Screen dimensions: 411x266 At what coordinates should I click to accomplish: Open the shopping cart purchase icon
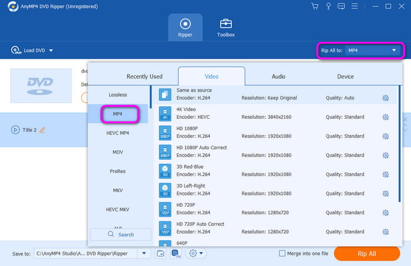coord(315,6)
